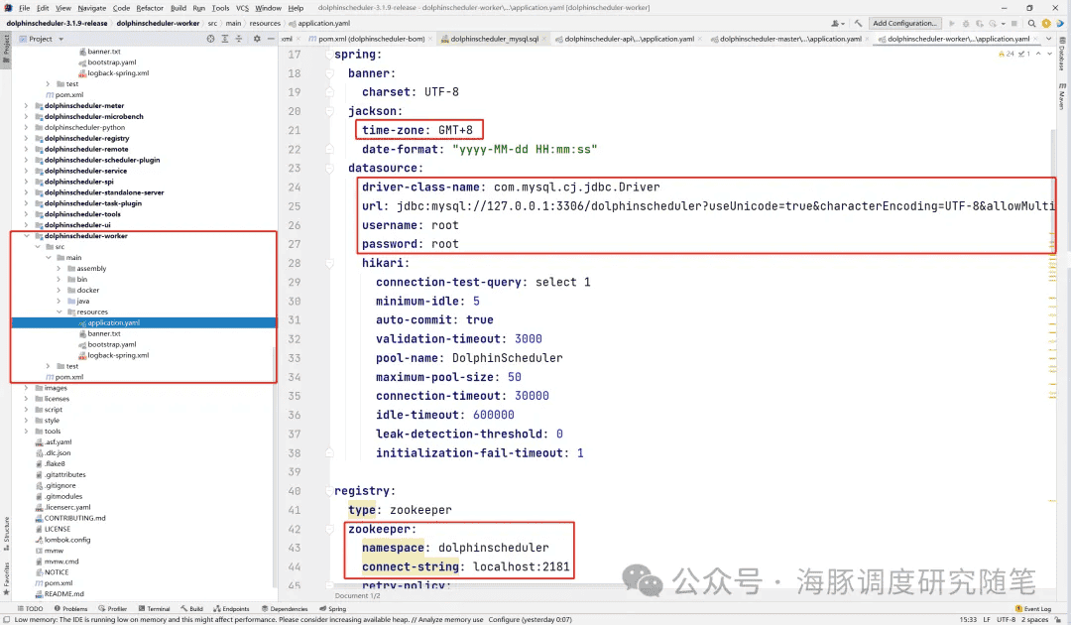Toggle the Problems tool window
Image resolution: width=1071 pixels, height=625 pixels.
coord(70,609)
